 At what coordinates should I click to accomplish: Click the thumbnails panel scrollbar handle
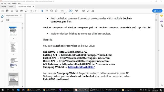coord(22,28)
